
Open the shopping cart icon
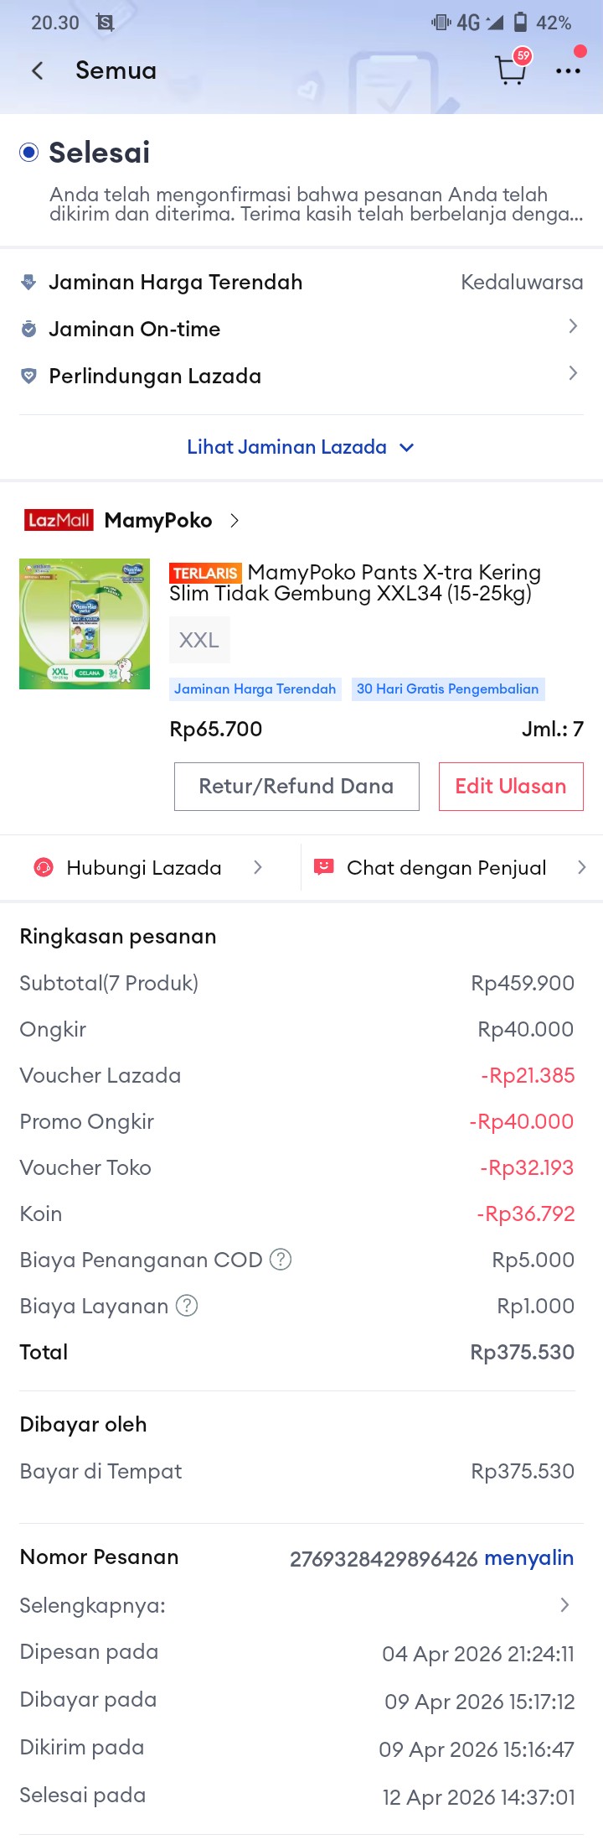pos(510,70)
